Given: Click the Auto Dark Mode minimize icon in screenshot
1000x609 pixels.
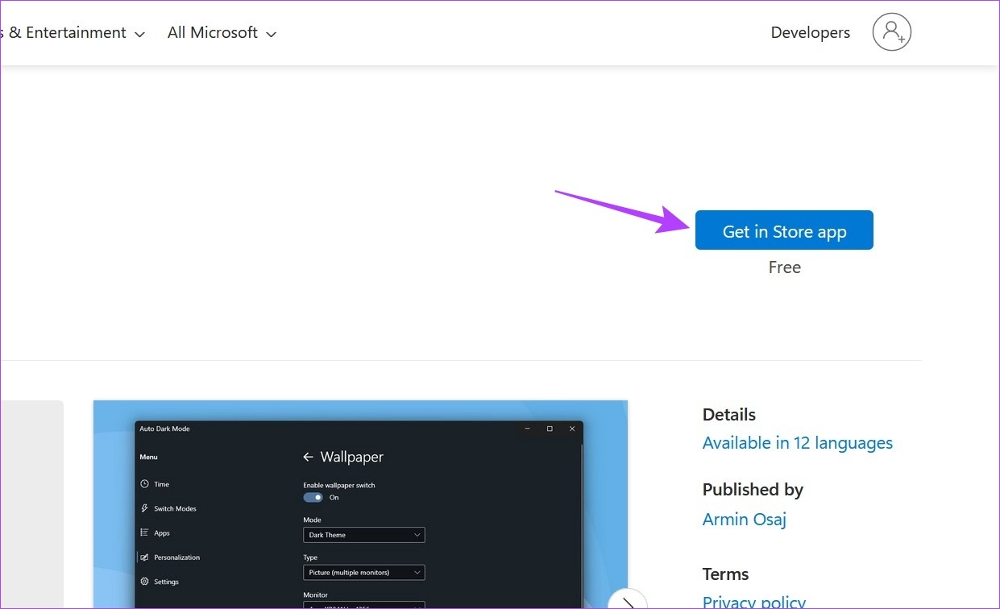Looking at the screenshot, I should tap(527, 429).
